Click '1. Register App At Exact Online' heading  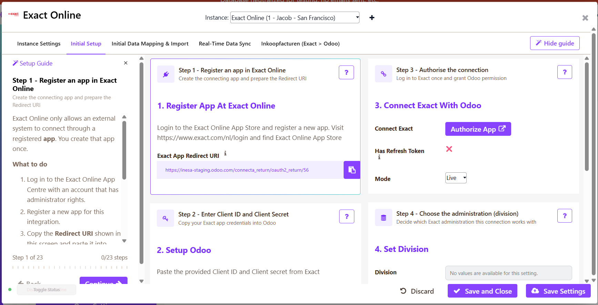click(x=216, y=106)
